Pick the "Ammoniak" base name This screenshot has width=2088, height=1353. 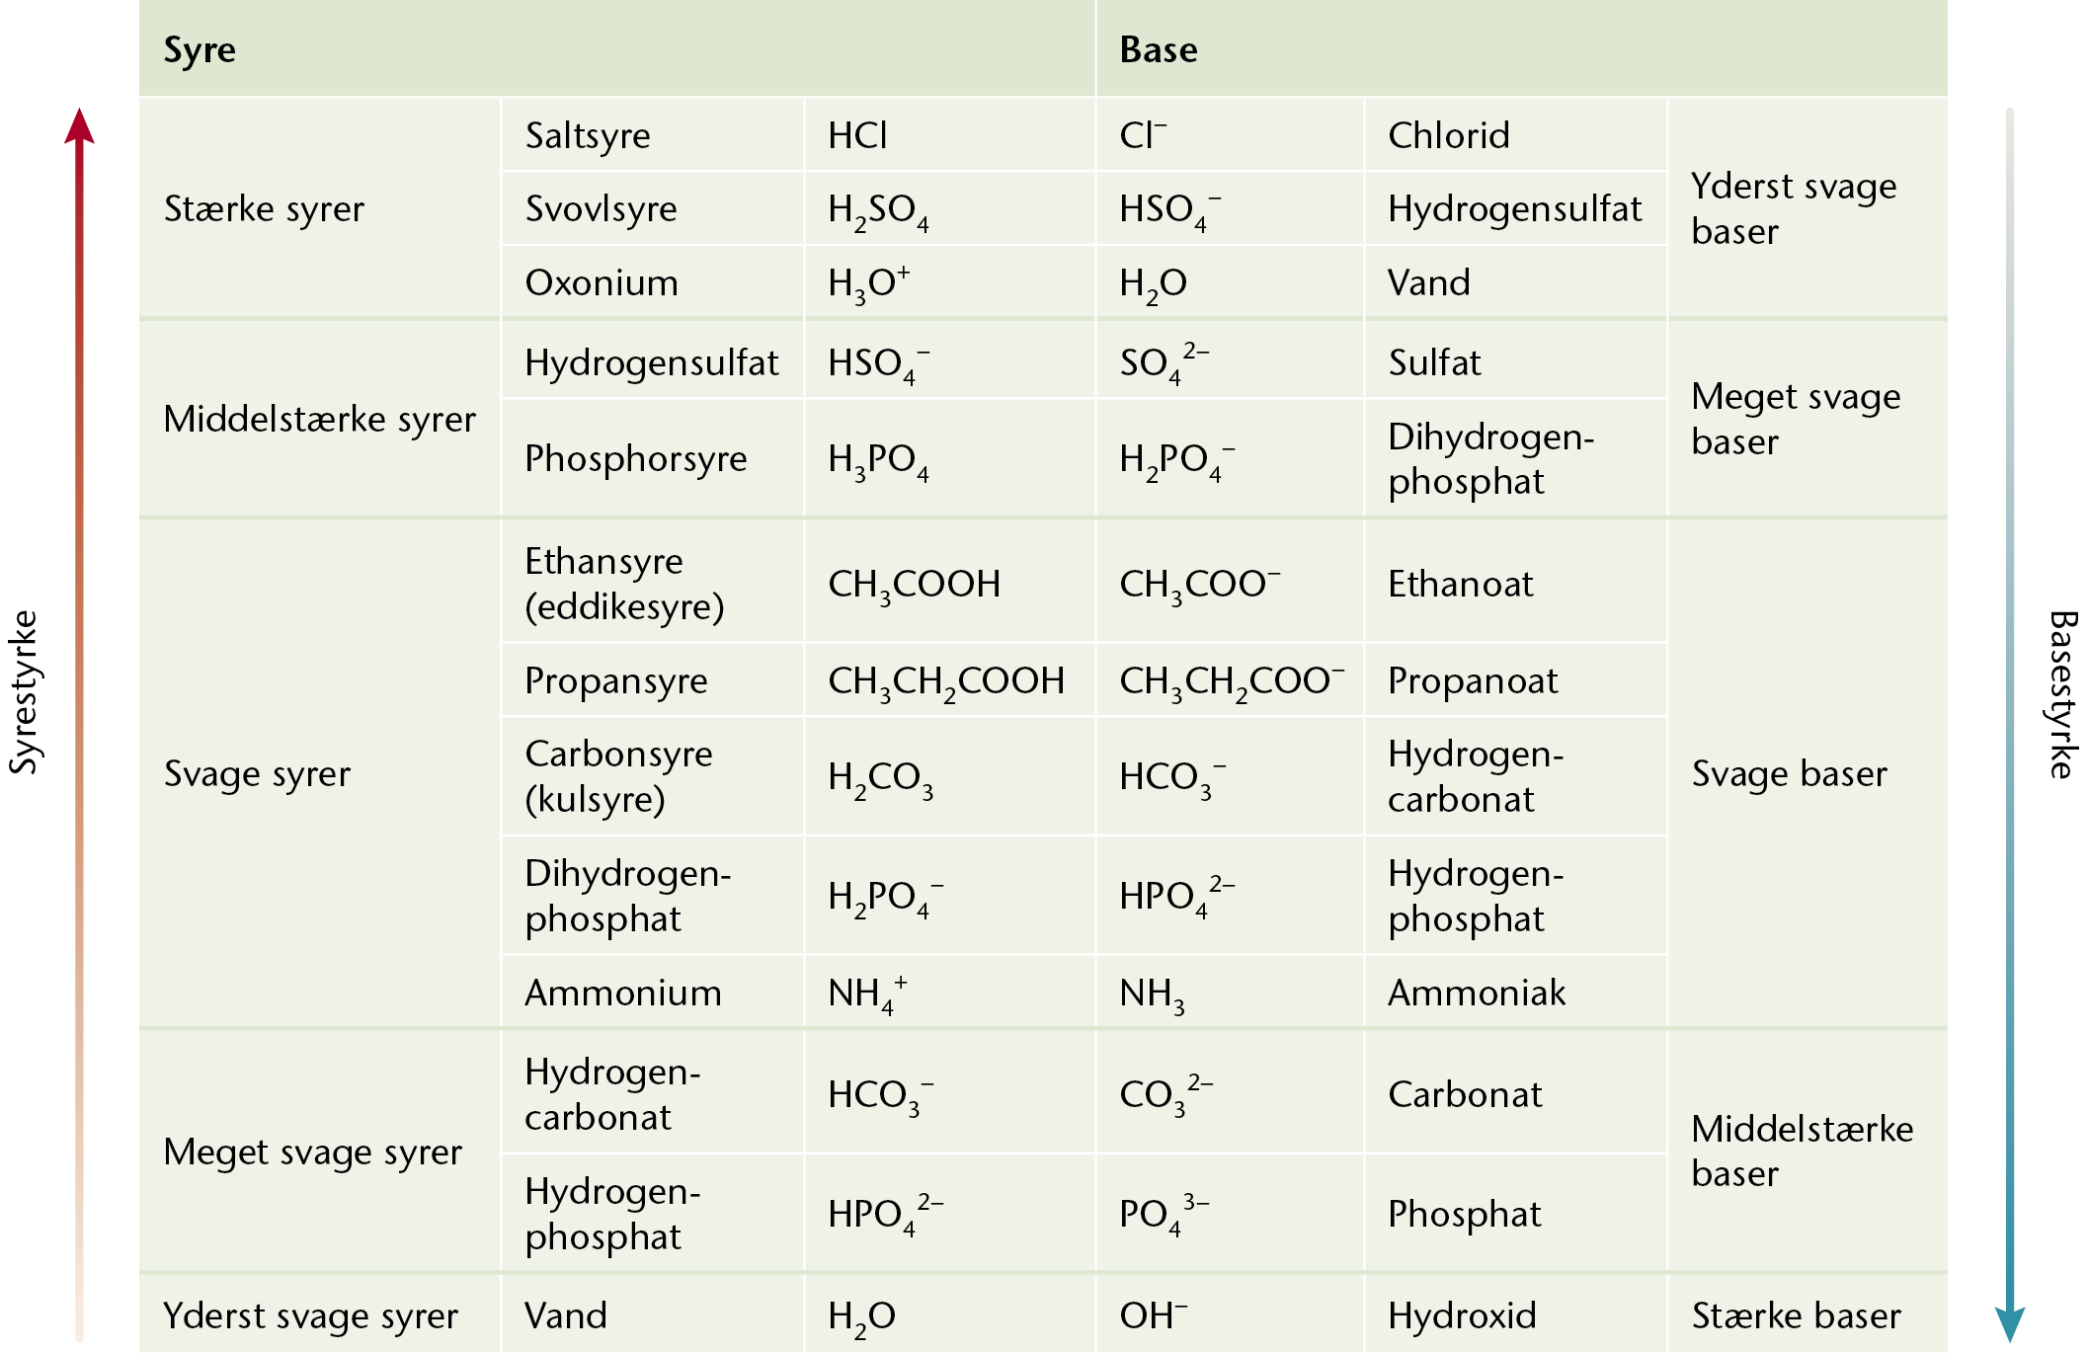coord(1477,993)
